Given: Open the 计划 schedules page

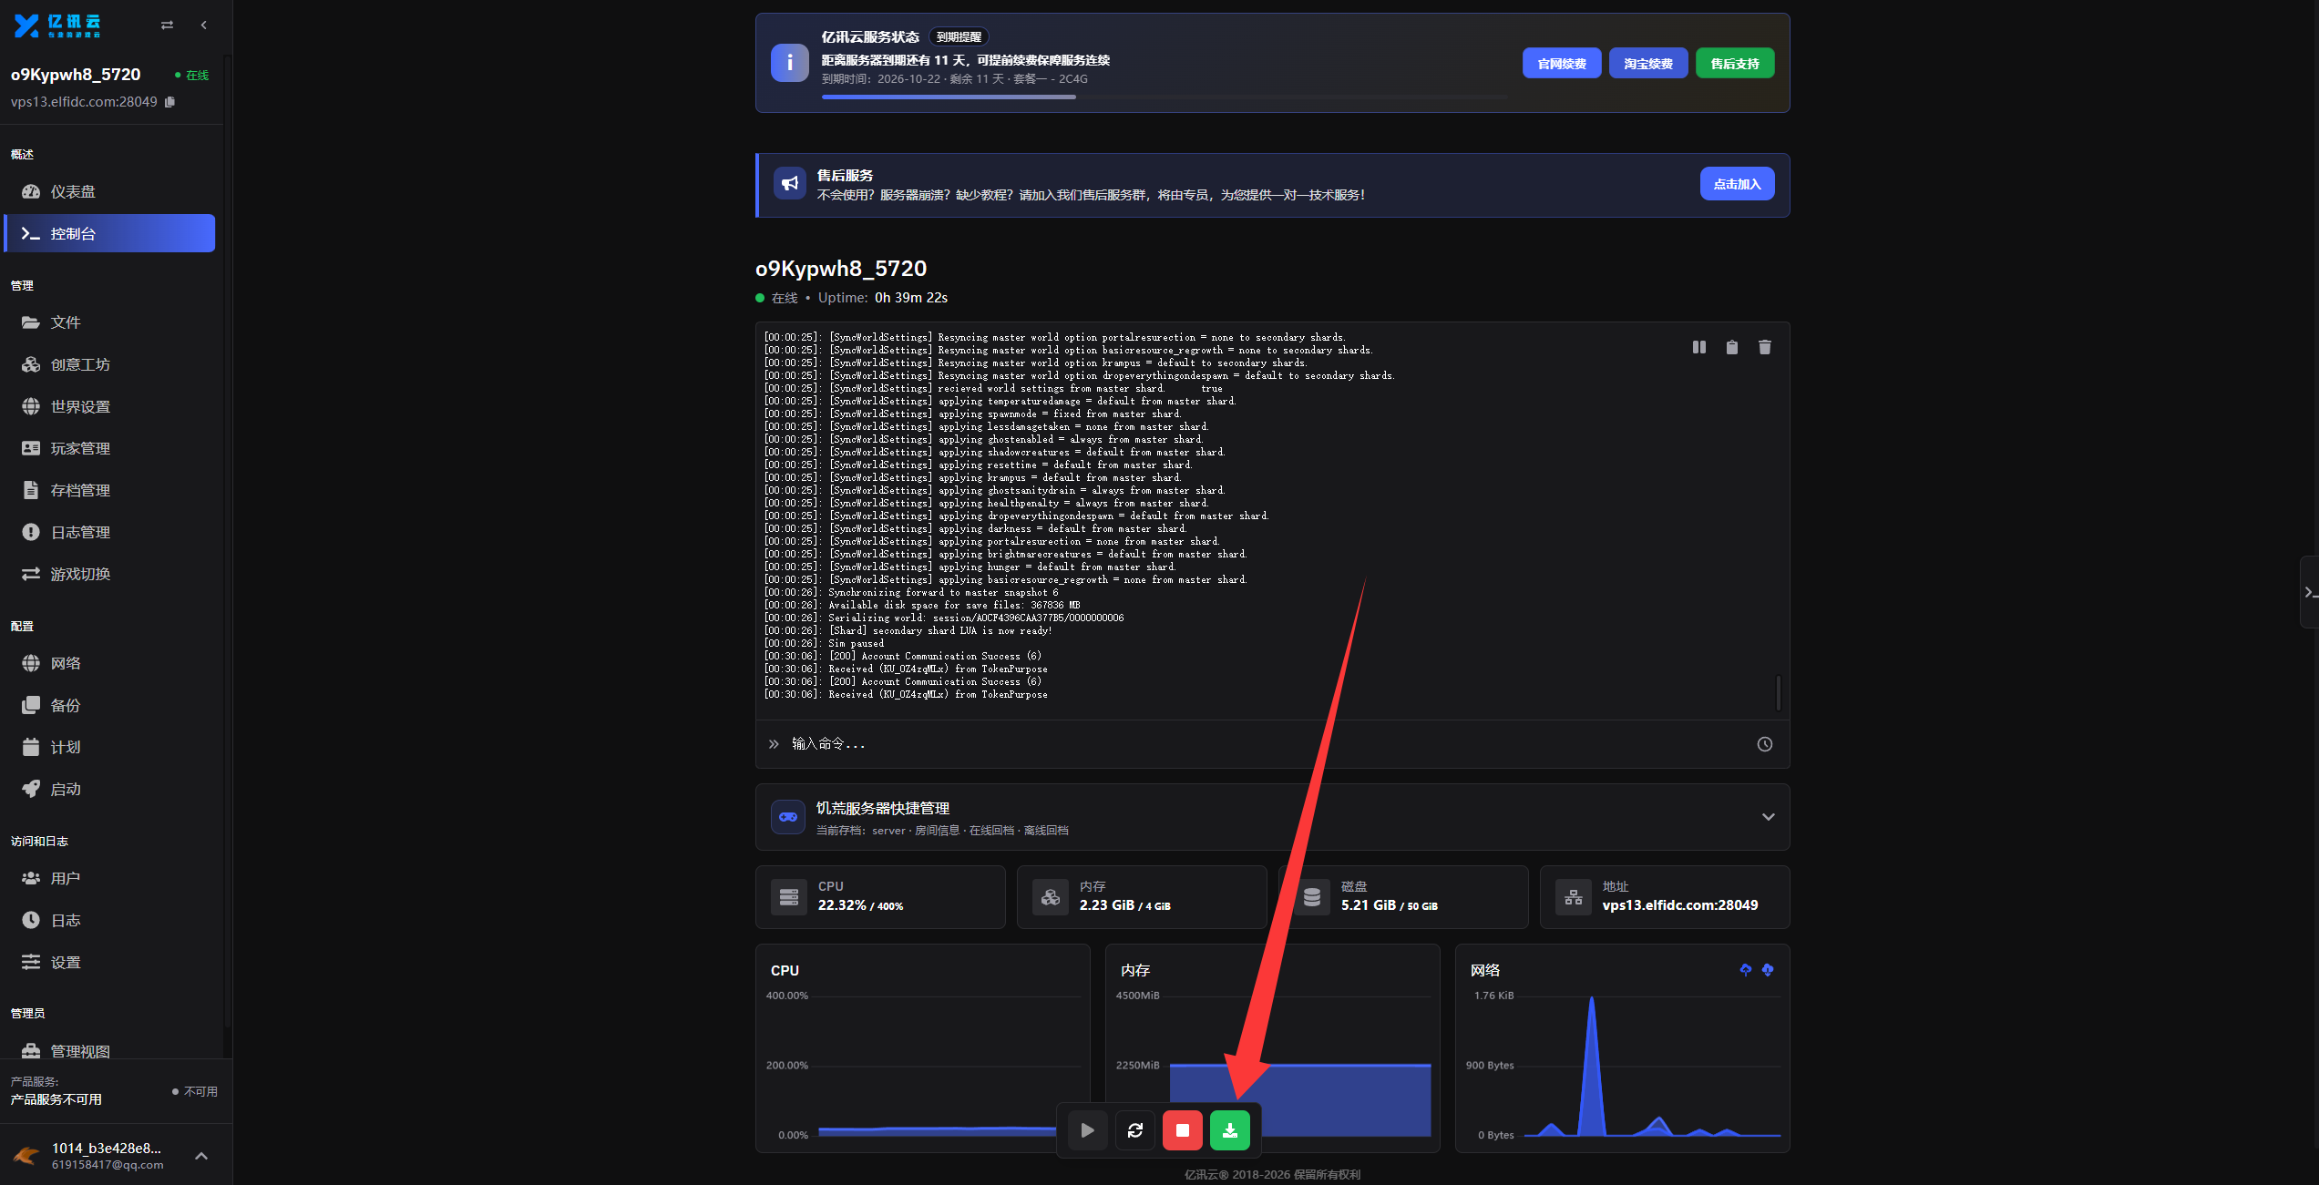Looking at the screenshot, I should [109, 747].
